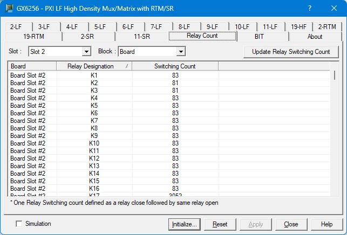Open the Slot dropdown list
This screenshot has width=347, height=235.
coord(86,52)
